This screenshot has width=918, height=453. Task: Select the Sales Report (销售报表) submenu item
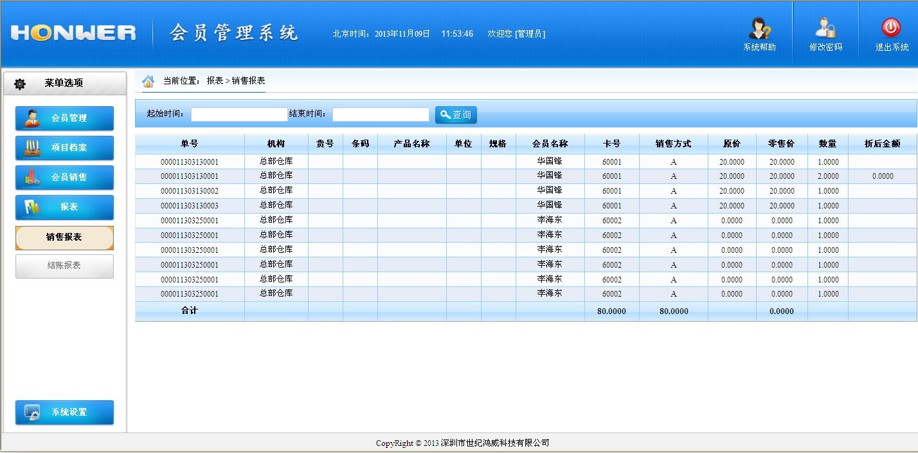tap(64, 237)
